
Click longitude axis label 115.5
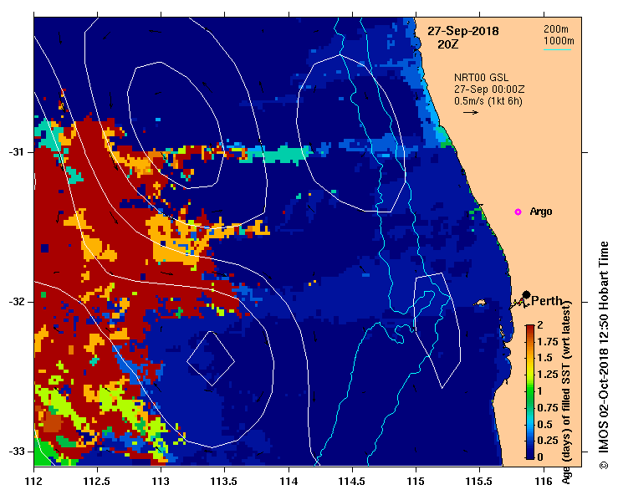pyautogui.click(x=480, y=482)
